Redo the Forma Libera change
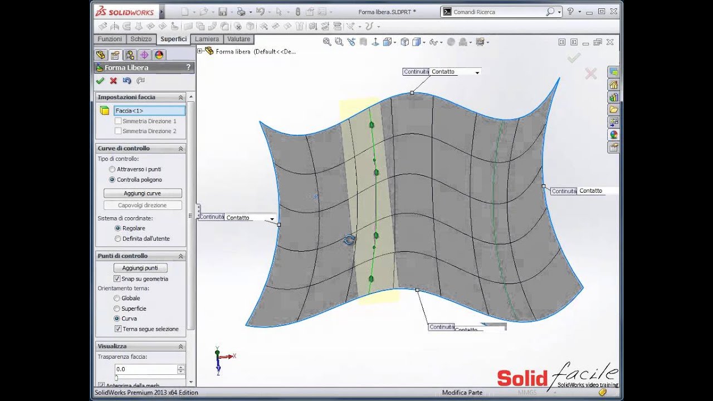Screen dimensions: 713x401 point(140,81)
